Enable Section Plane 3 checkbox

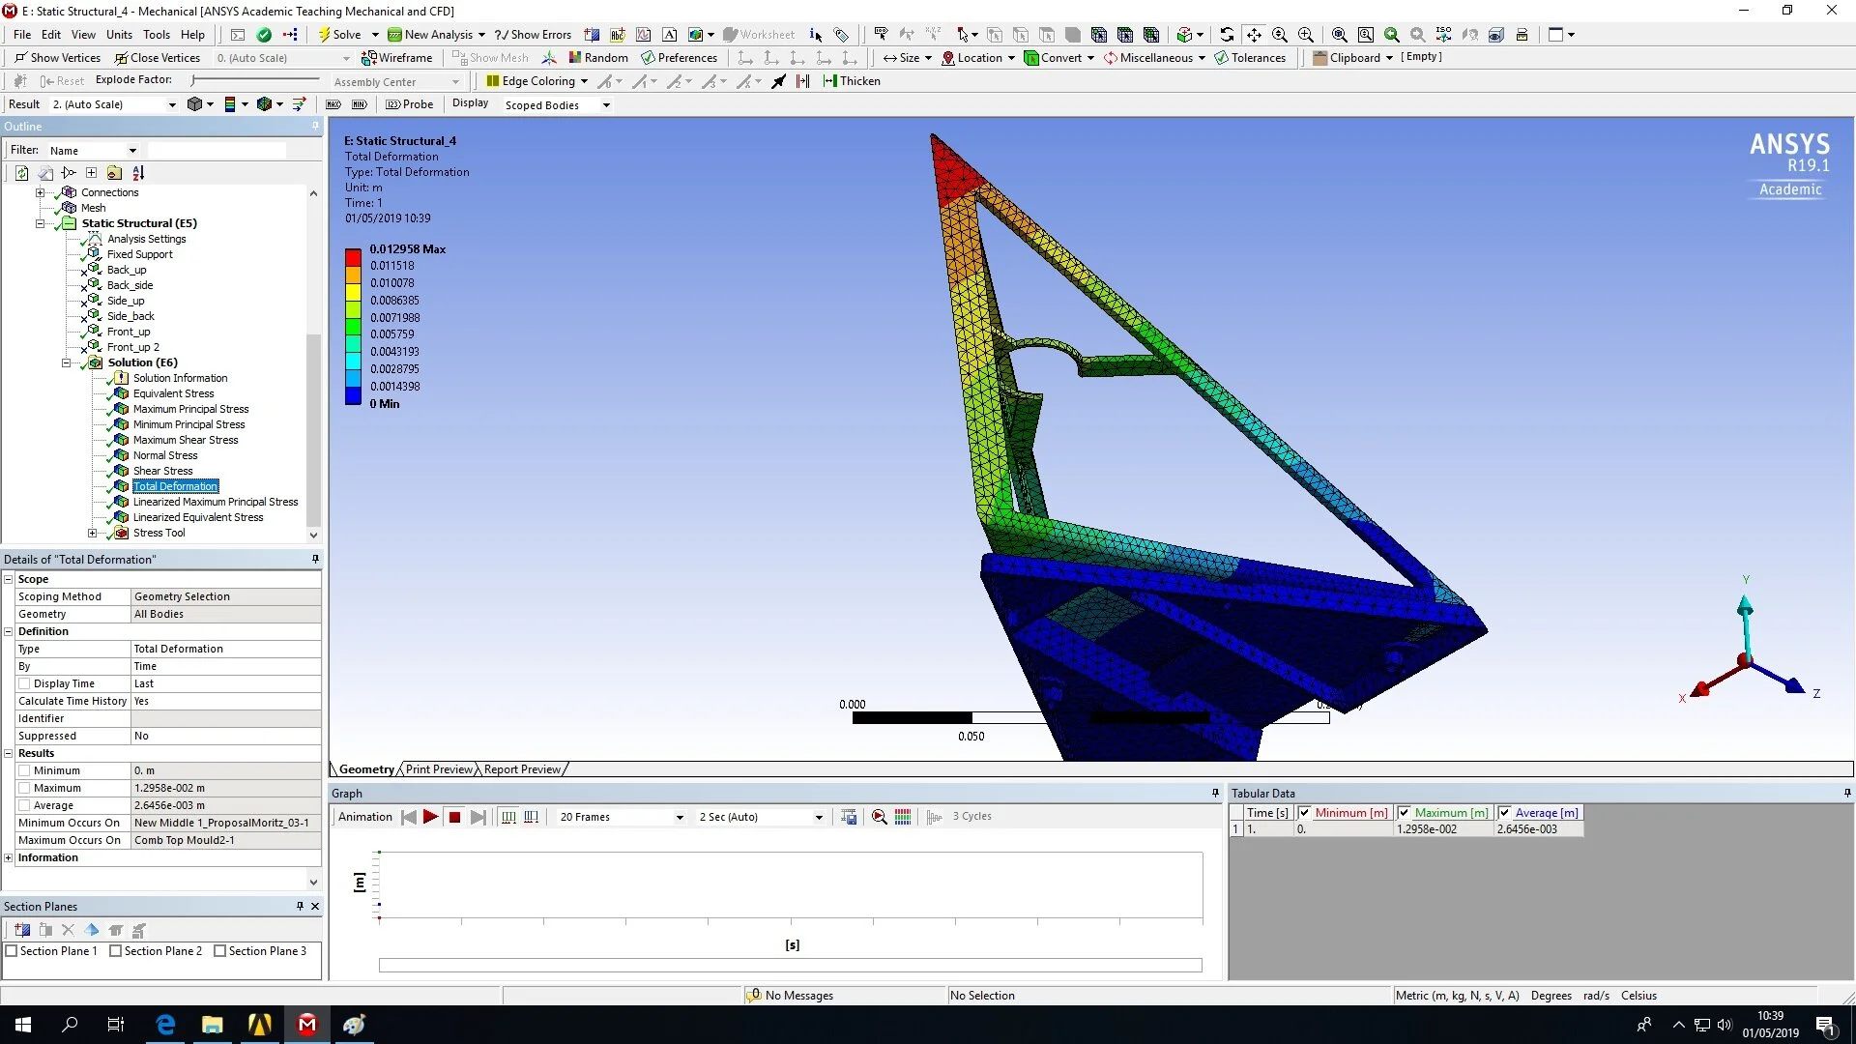pyautogui.click(x=219, y=951)
